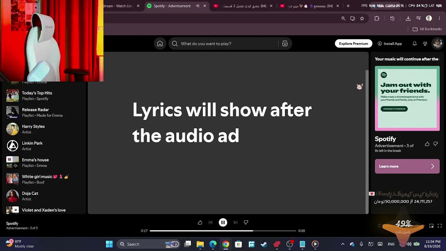Click Upgrade to Premium in ad banner
Image resolution: width=446 pixels, height=251 pixels.
(394, 109)
